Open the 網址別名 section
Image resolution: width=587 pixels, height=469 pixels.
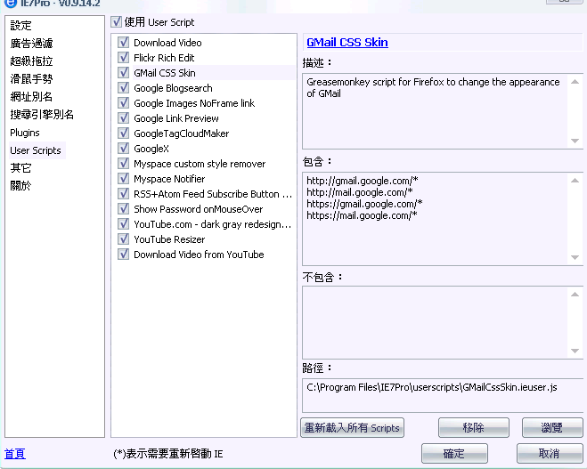click(x=31, y=97)
